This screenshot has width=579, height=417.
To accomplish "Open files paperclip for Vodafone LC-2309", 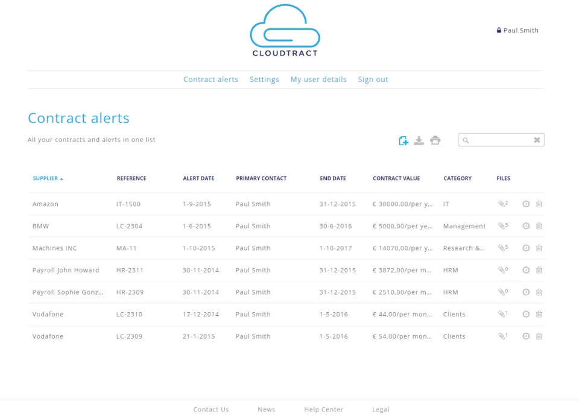I will (502, 336).
